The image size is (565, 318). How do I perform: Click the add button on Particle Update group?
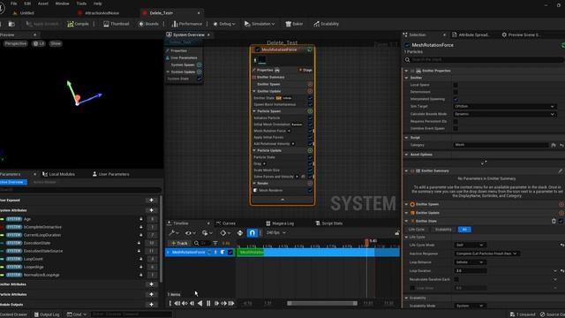[310, 150]
